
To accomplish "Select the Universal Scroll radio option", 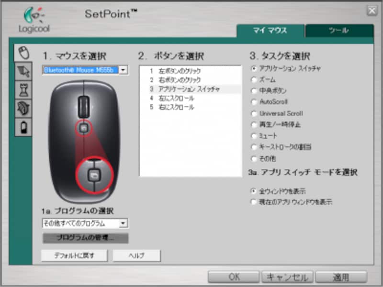I will 254,113.
